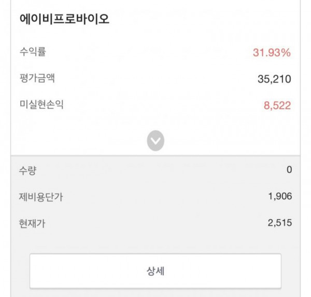Click the 현재가 current price label
This screenshot has width=311, height=297.
(32, 223)
